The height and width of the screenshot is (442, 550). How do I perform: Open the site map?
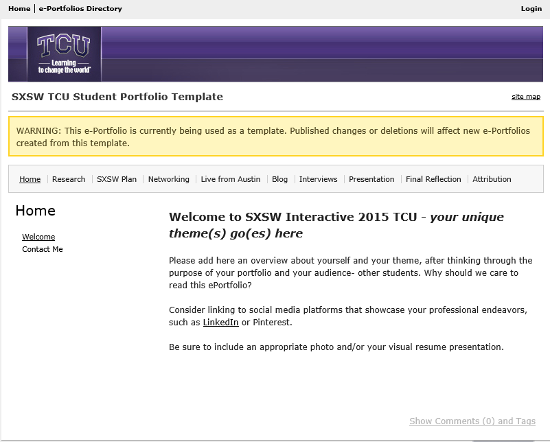[x=525, y=96]
